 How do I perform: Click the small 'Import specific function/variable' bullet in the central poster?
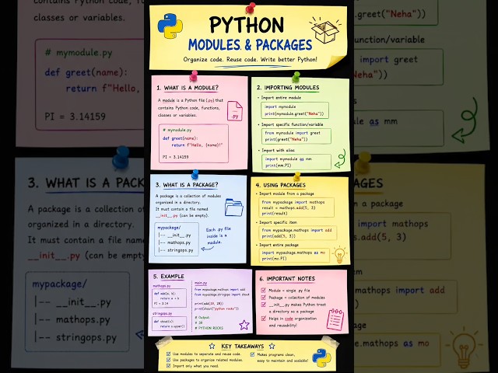point(292,124)
